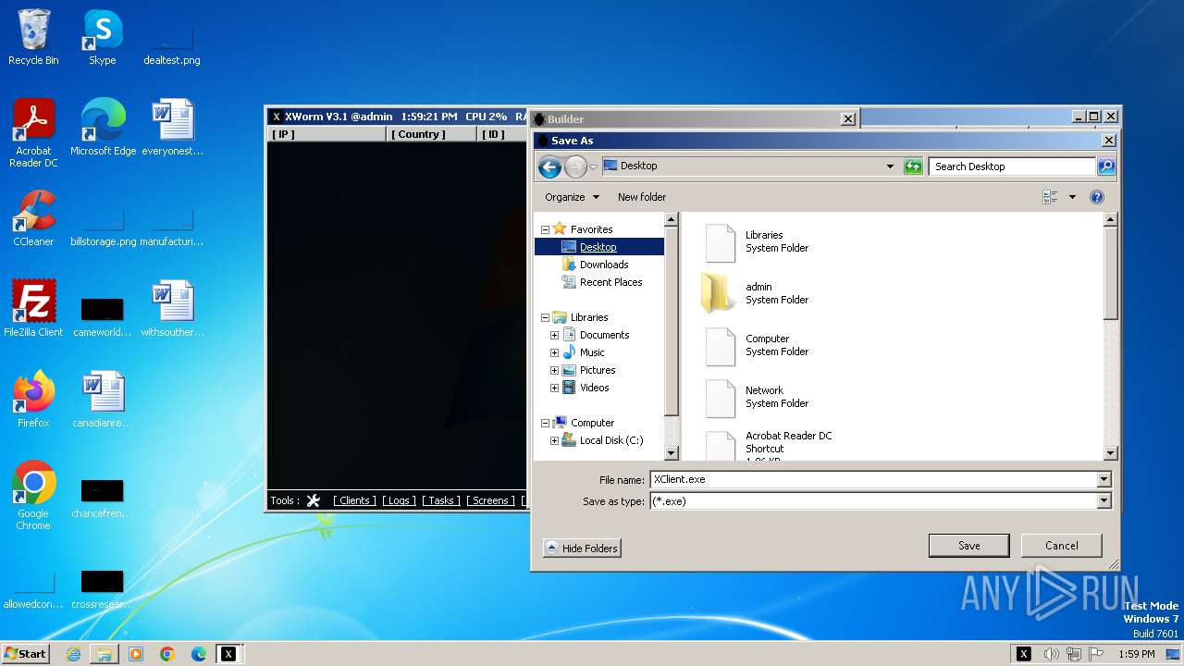
Task: Open the view options dropdown arrow
Action: pyautogui.click(x=1072, y=197)
